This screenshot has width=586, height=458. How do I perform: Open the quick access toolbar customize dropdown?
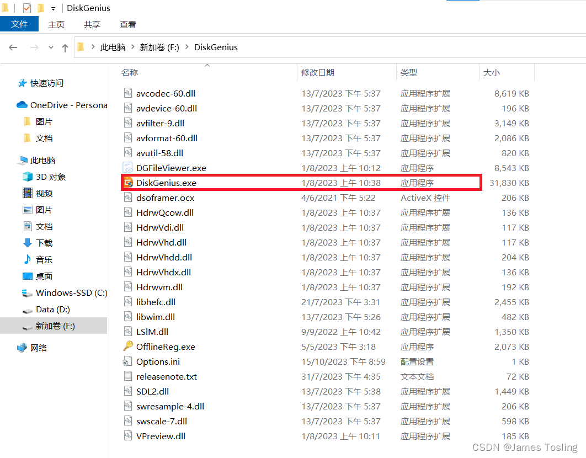[53, 9]
